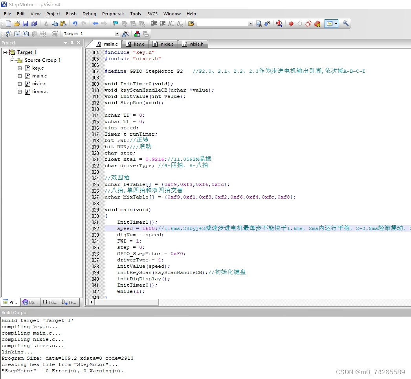This screenshot has width=411, height=379.
Task: Select the main.c editor tab
Action: (x=107, y=44)
